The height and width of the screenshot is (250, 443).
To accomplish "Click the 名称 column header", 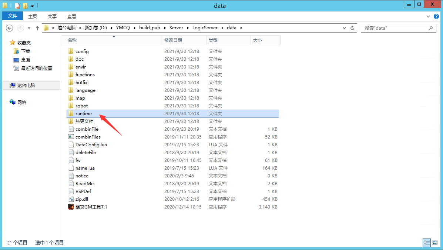I will pyautogui.click(x=72, y=40).
